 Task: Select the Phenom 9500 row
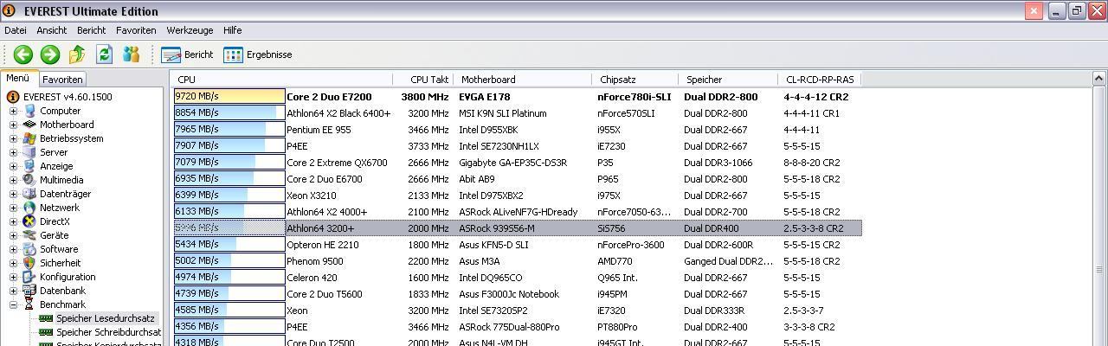point(517,261)
